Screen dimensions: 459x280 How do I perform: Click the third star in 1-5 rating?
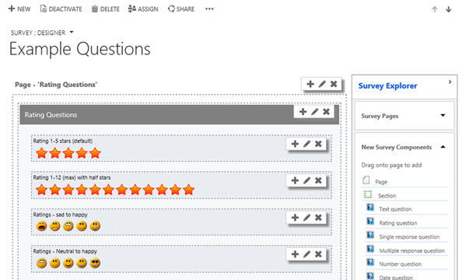point(68,153)
